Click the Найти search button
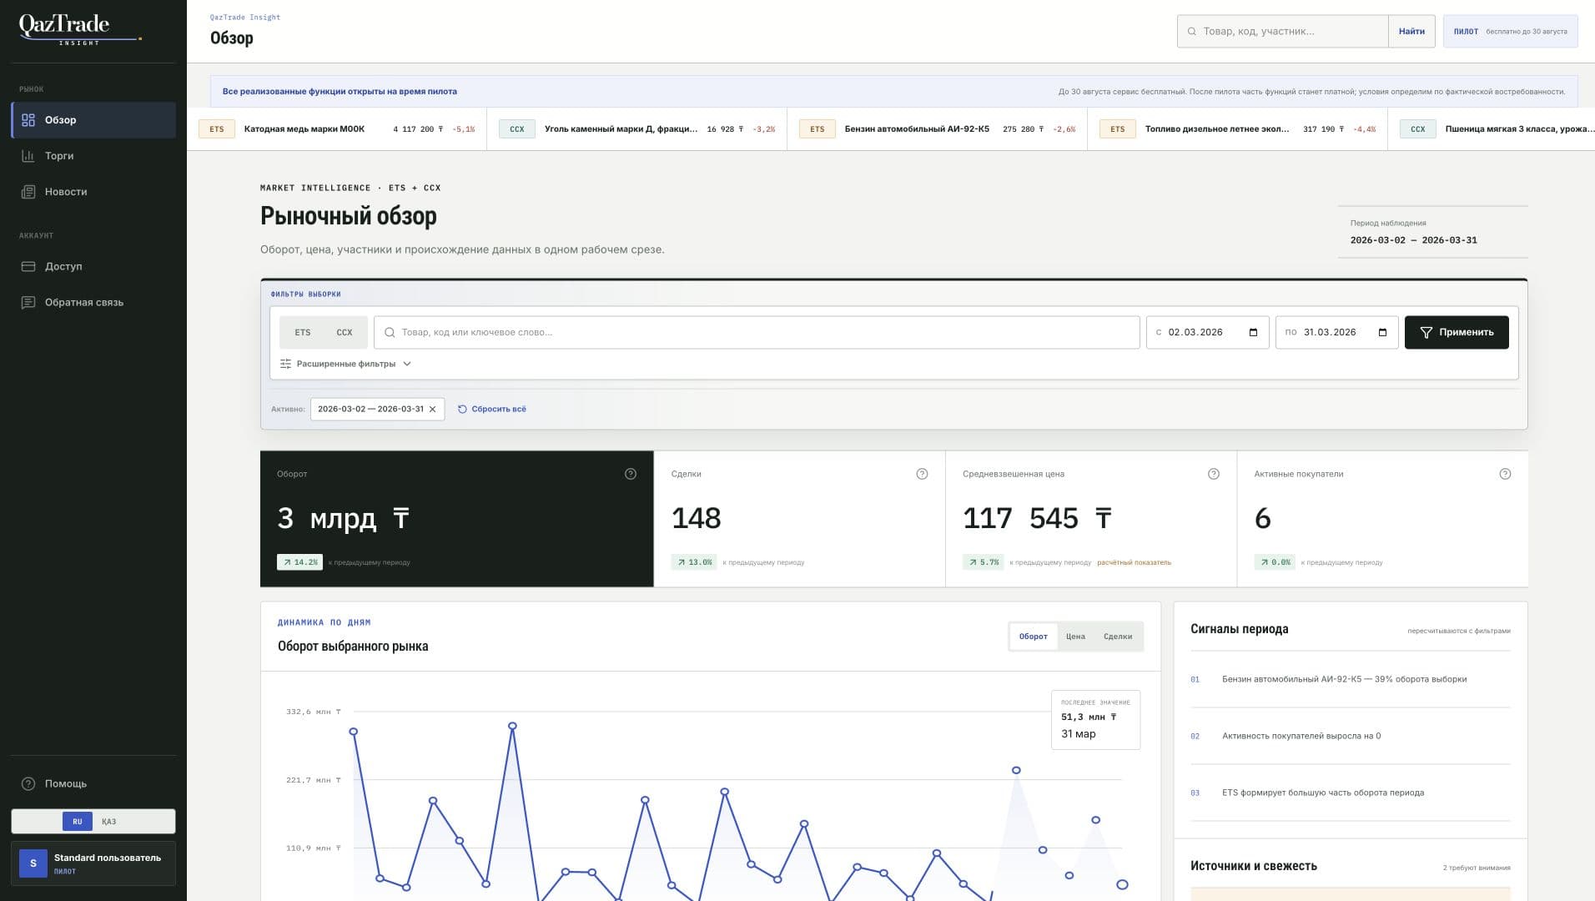Viewport: 1595px width, 901px height. point(1411,32)
